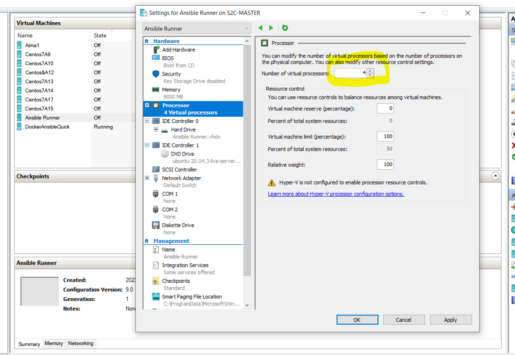The height and width of the screenshot is (355, 515).
Task: Expand the Network Adapter tree node
Action: pos(147,178)
